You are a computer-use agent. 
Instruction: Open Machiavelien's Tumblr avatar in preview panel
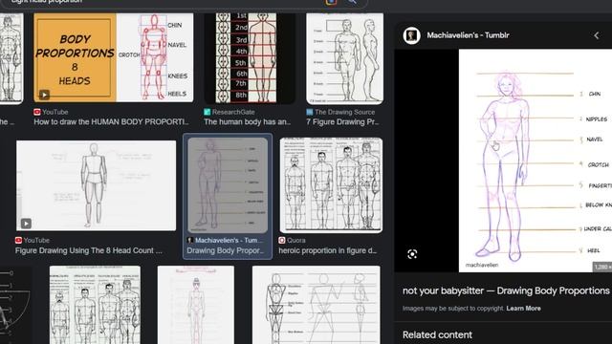(x=411, y=35)
